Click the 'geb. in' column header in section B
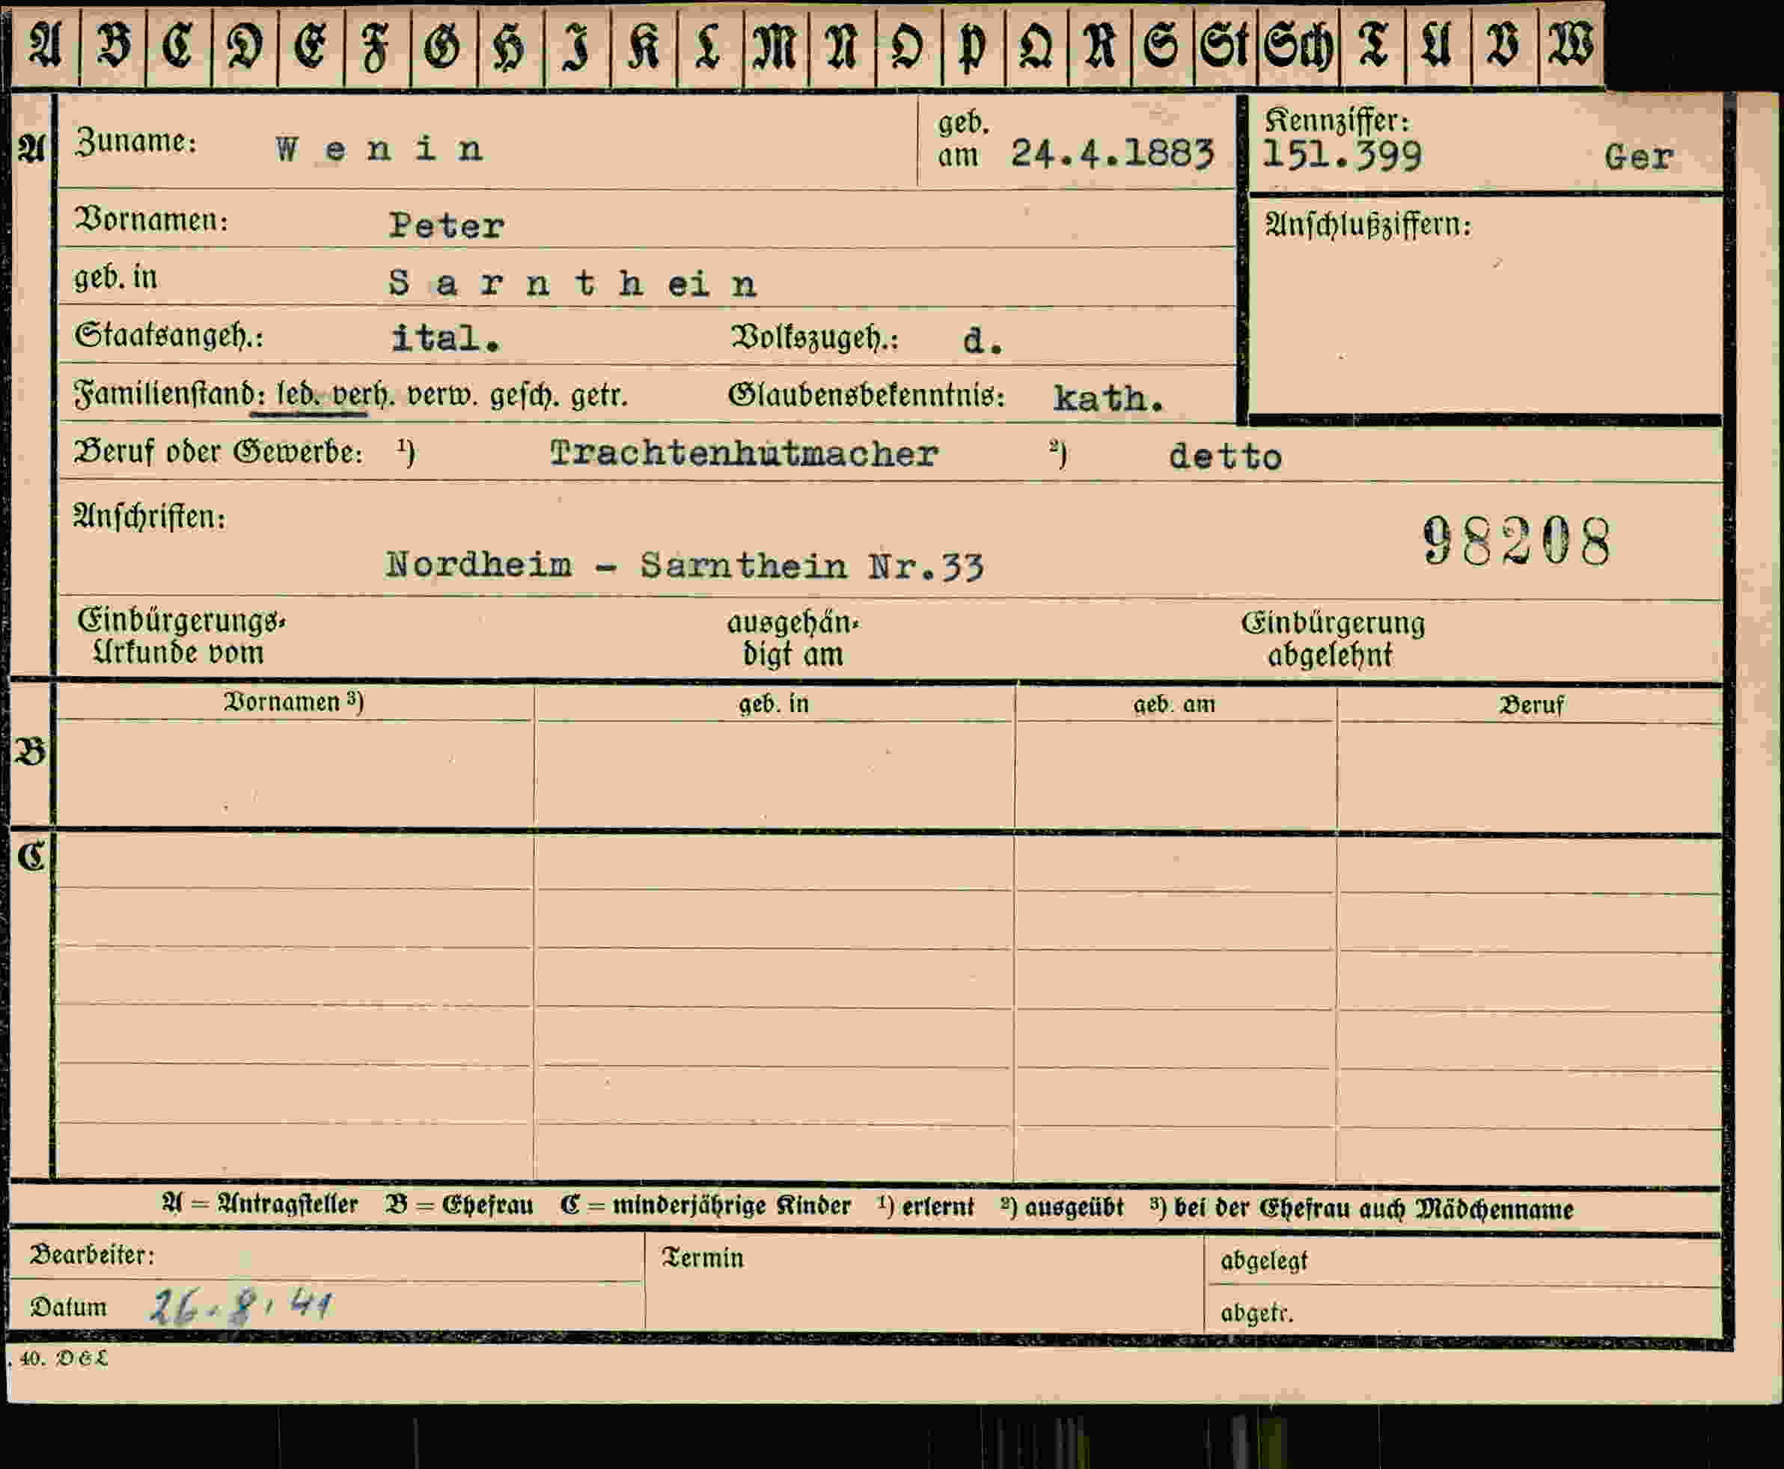Viewport: 1784px width, 1469px height. pyautogui.click(x=773, y=704)
